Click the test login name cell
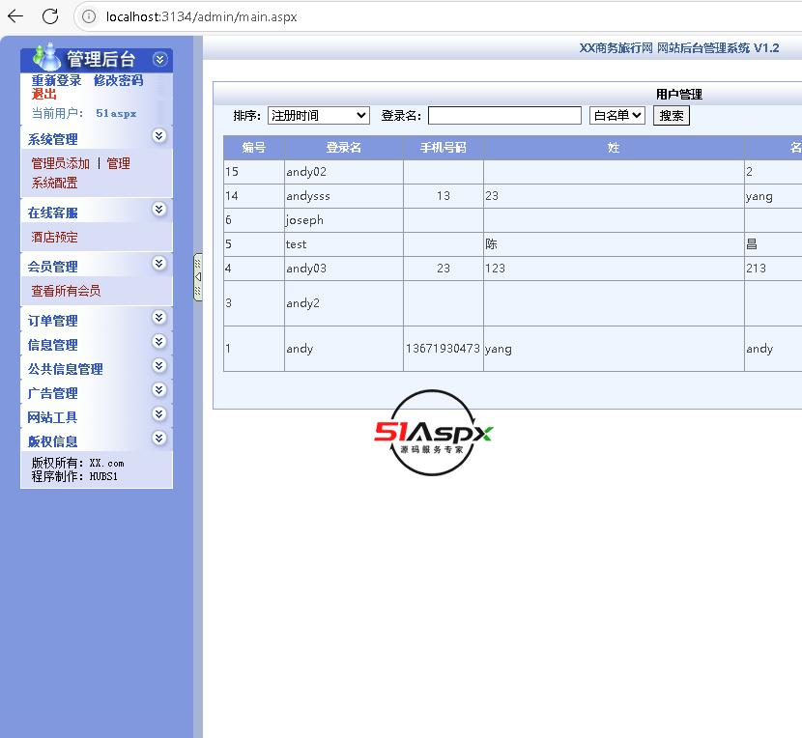 [344, 244]
